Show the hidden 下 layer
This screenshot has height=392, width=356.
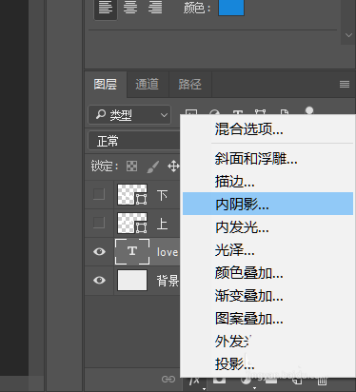click(99, 194)
